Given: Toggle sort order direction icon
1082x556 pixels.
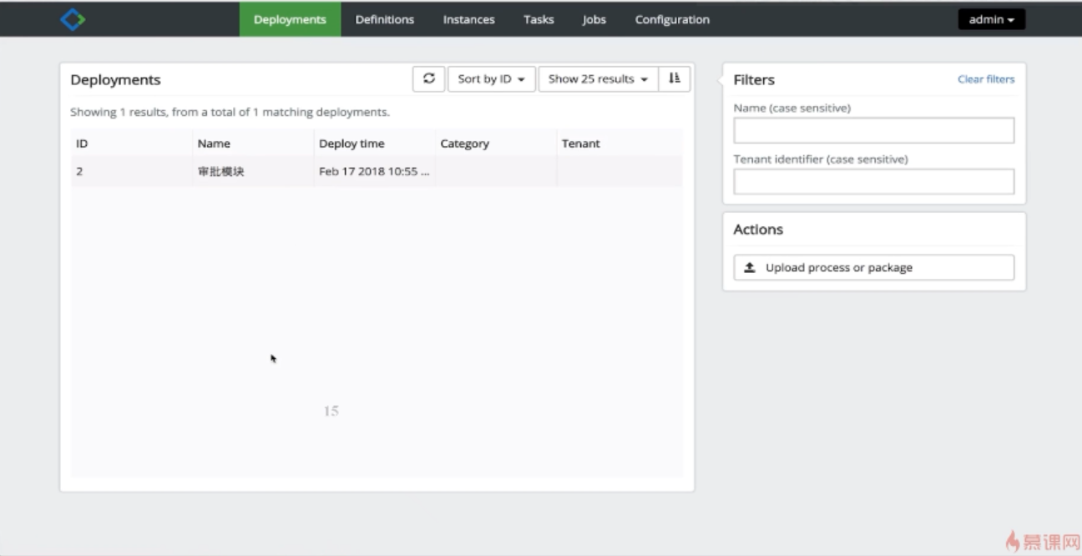Looking at the screenshot, I should (675, 79).
